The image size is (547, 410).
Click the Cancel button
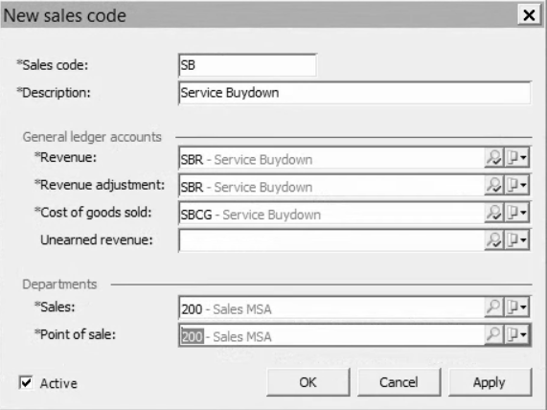coord(399,382)
